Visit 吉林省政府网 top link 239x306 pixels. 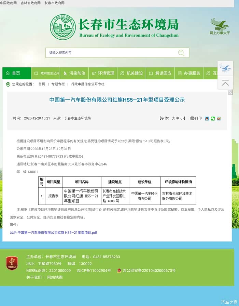pos(31,3)
